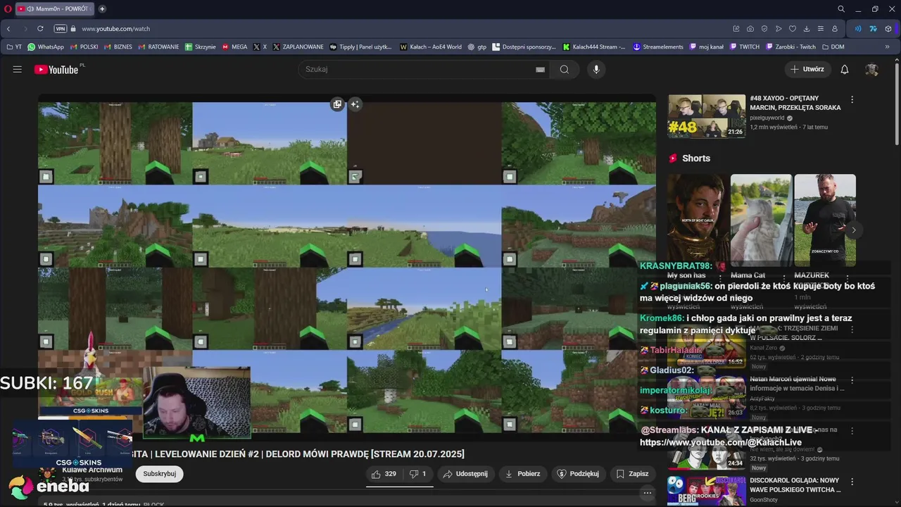Click the miniplayer overlay icon on video
This screenshot has height=507, width=901.
[337, 104]
